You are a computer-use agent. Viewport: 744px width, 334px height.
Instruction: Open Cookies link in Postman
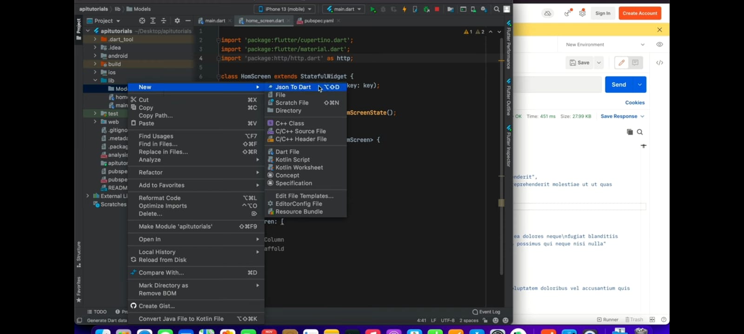tap(635, 103)
